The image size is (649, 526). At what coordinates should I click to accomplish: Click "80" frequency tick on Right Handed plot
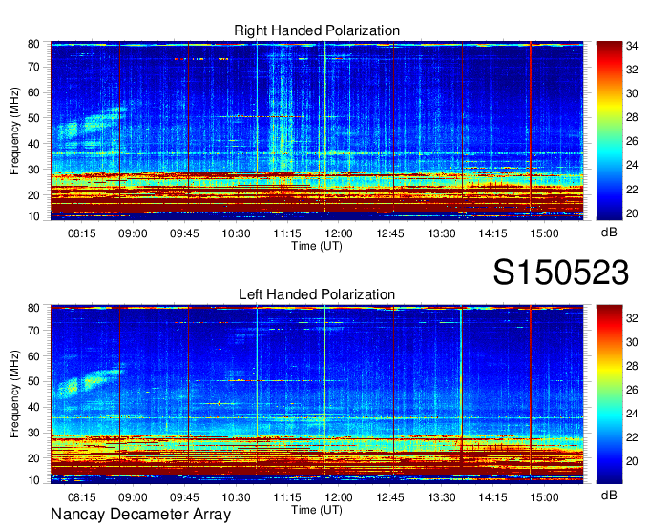click(x=33, y=44)
